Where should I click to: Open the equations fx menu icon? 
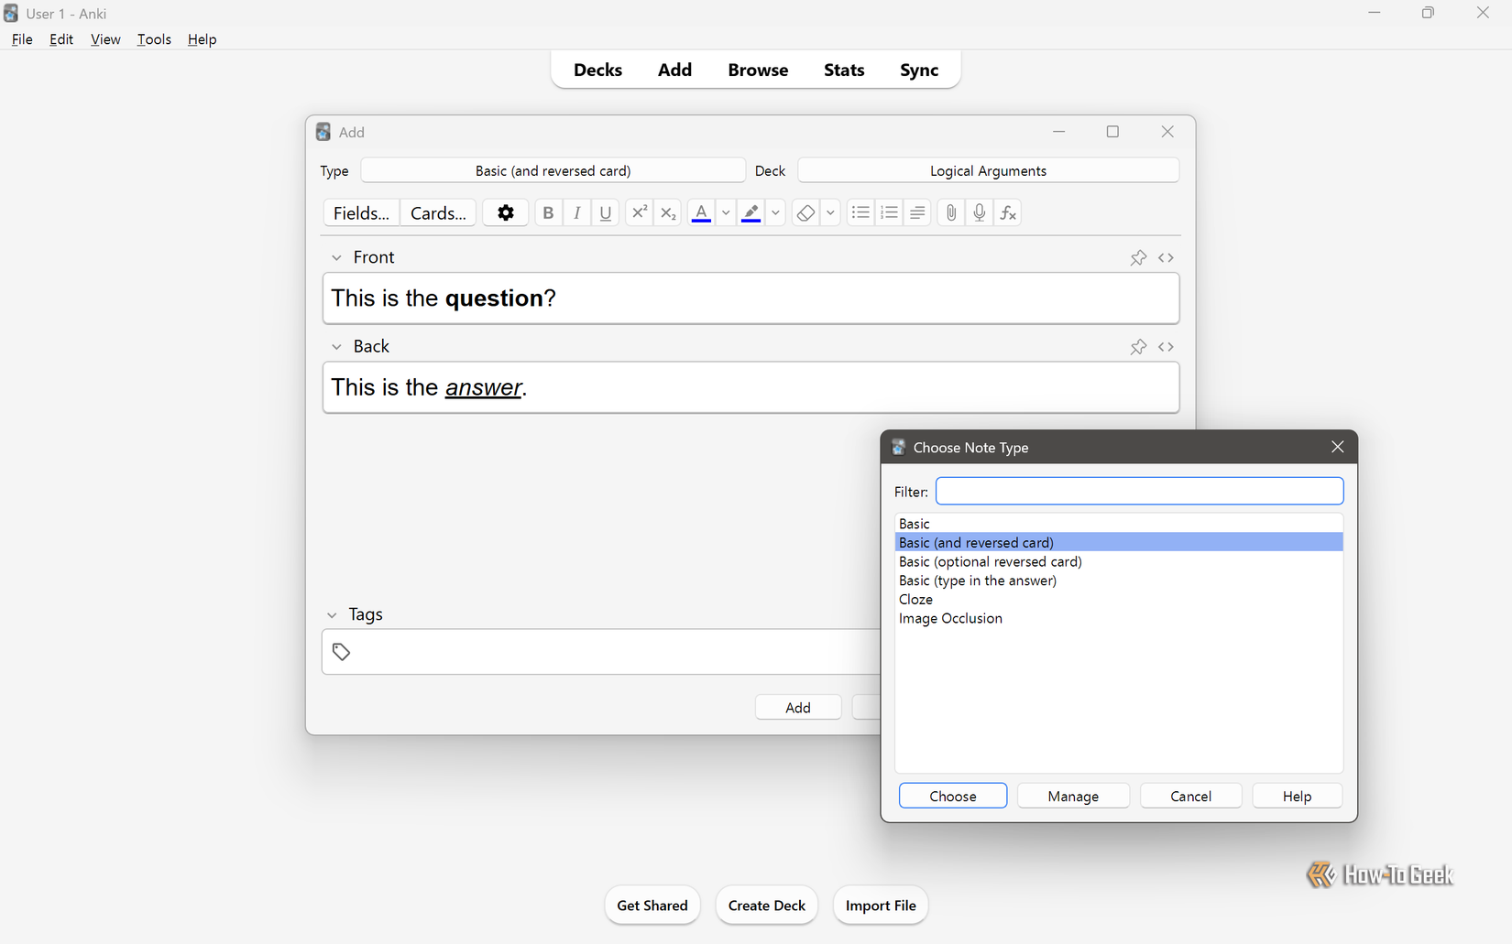coord(1008,212)
